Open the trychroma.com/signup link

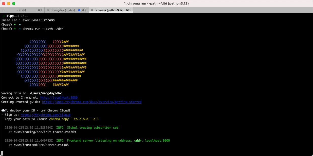46,115
